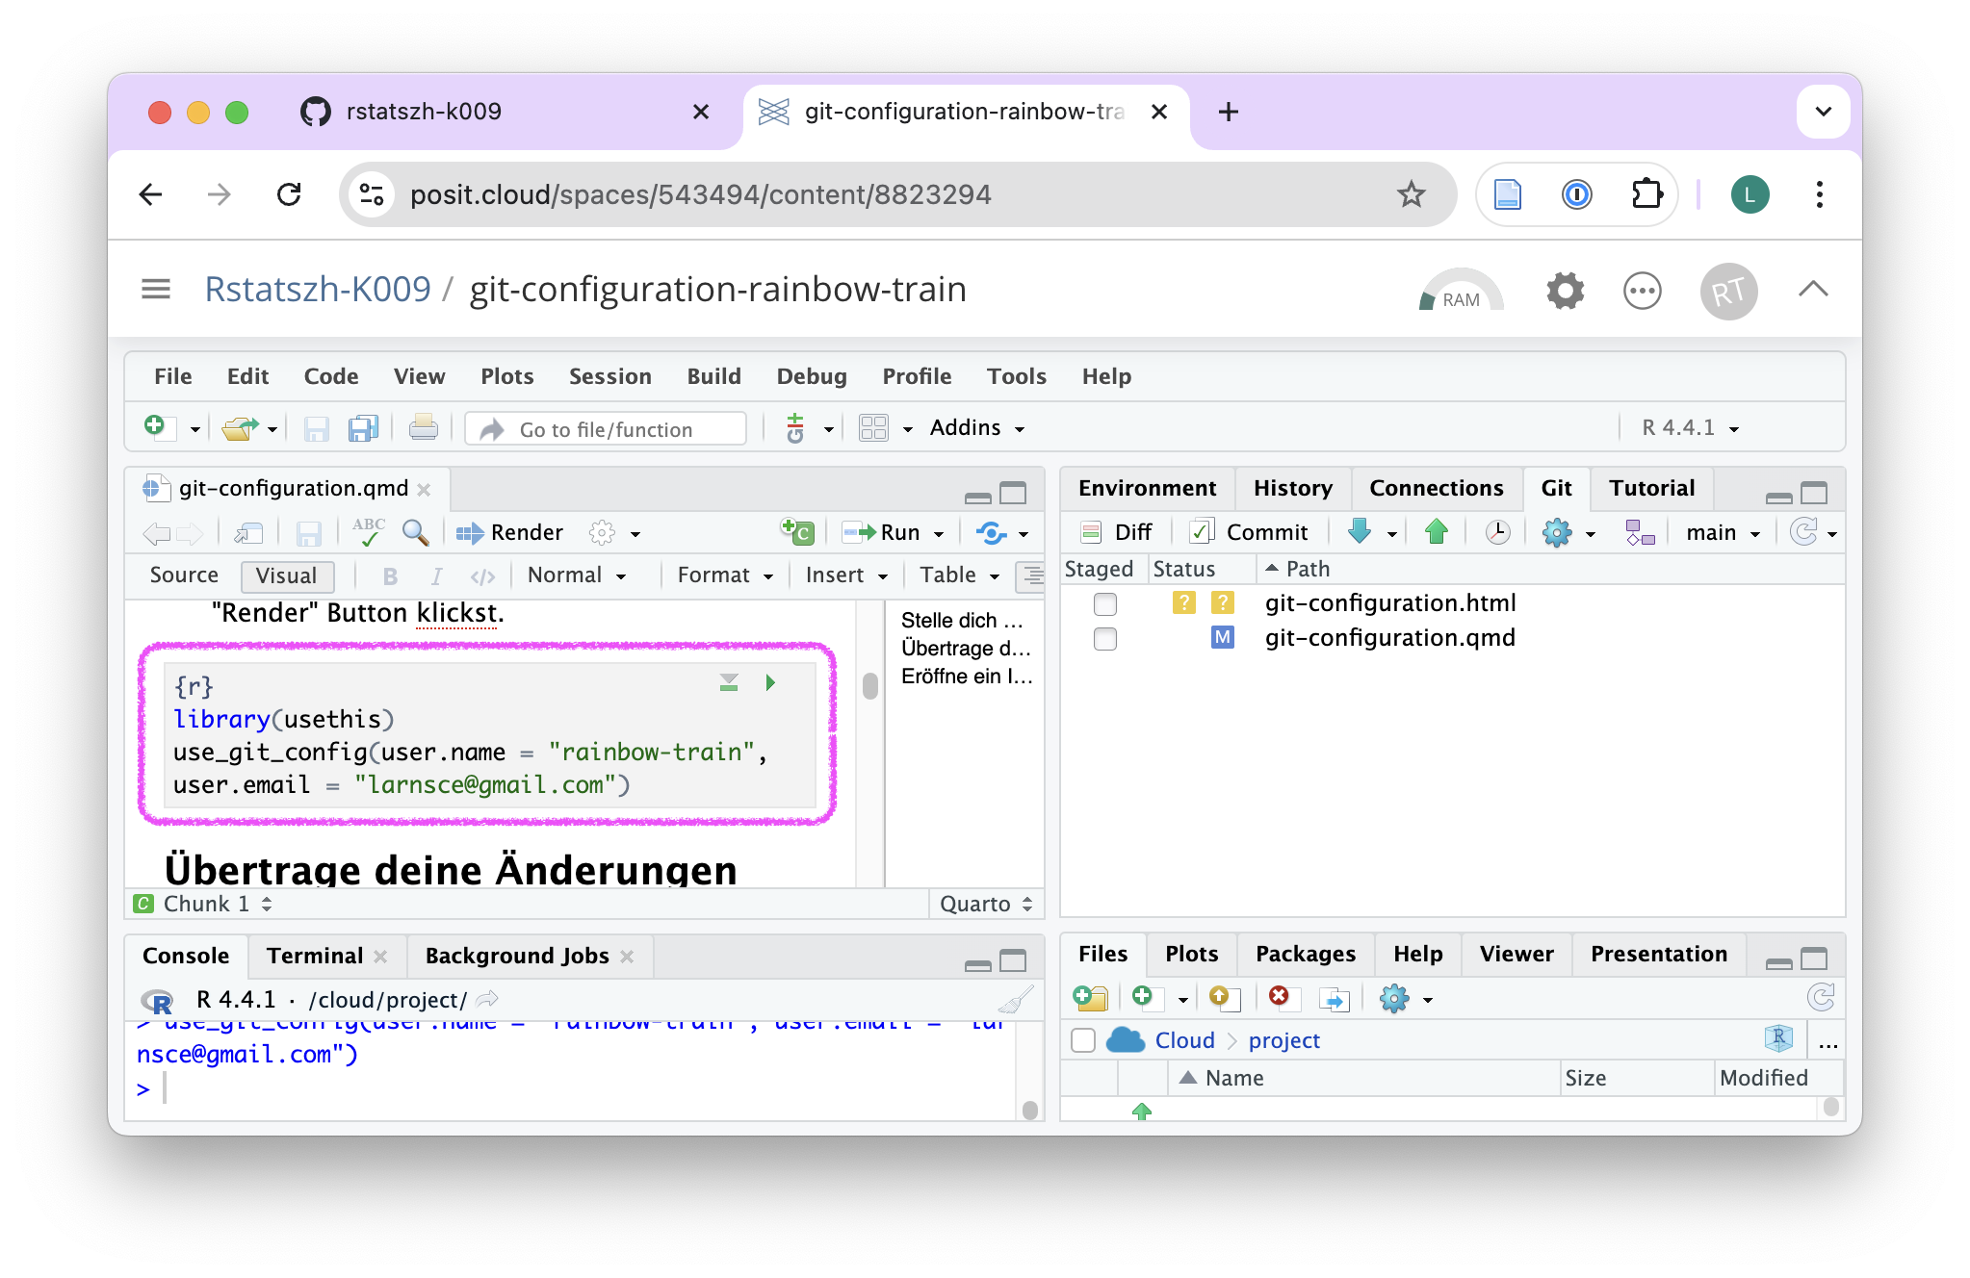Refresh the Files pane listing
Image resolution: width=1970 pixels, height=1278 pixels.
[1821, 998]
